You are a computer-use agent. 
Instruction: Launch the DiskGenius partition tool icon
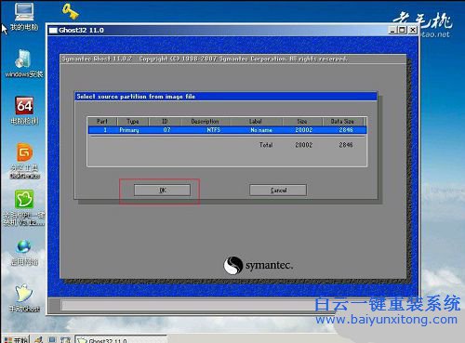(x=24, y=161)
